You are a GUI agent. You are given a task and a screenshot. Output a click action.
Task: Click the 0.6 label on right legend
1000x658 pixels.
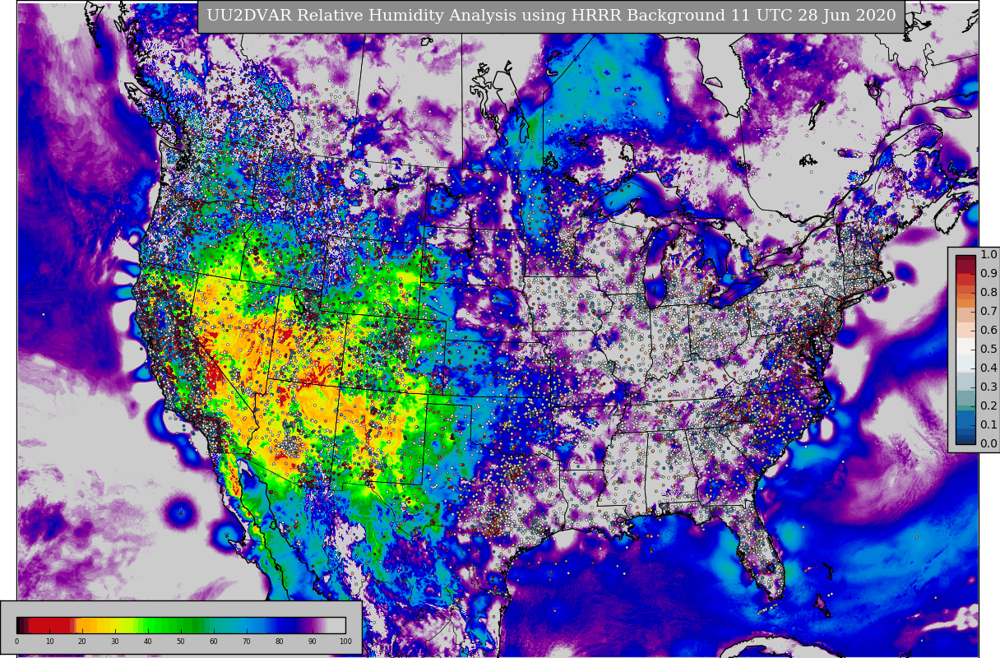tap(988, 331)
